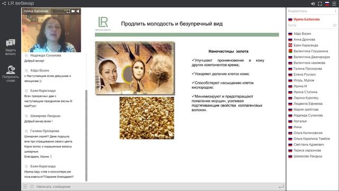Viewport: 339px width, 191px height.
Task: Select guest Игорь, Муром
Action: click(304, 80)
